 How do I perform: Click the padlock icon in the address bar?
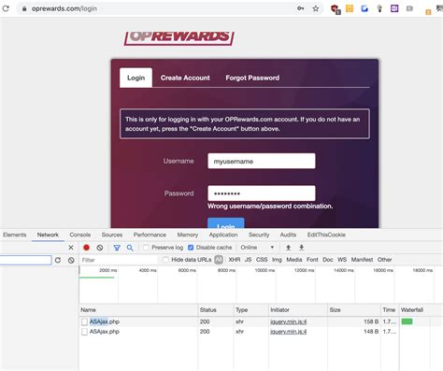click(x=24, y=8)
